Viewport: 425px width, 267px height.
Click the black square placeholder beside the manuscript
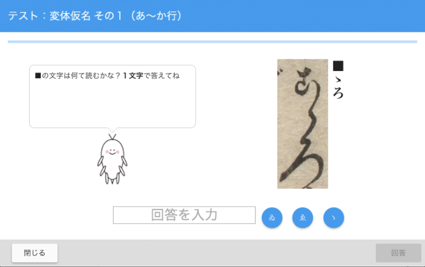338,66
